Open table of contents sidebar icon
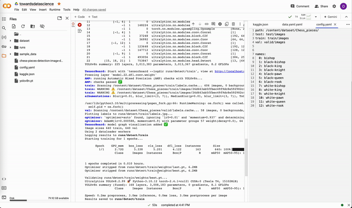This screenshot has height=208, width=352. coord(4,19)
